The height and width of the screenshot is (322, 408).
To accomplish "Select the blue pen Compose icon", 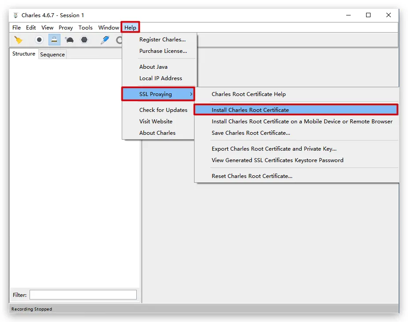I will tap(105, 40).
